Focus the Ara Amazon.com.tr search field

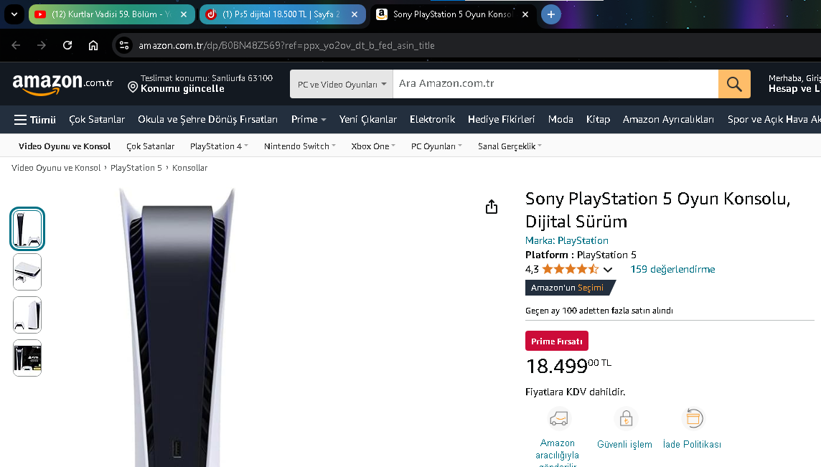click(x=555, y=84)
